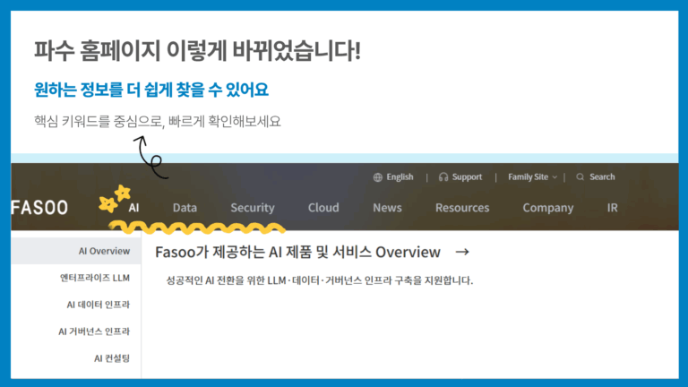Expand the Family Site dropdown
The image size is (688, 387).
pos(532,177)
